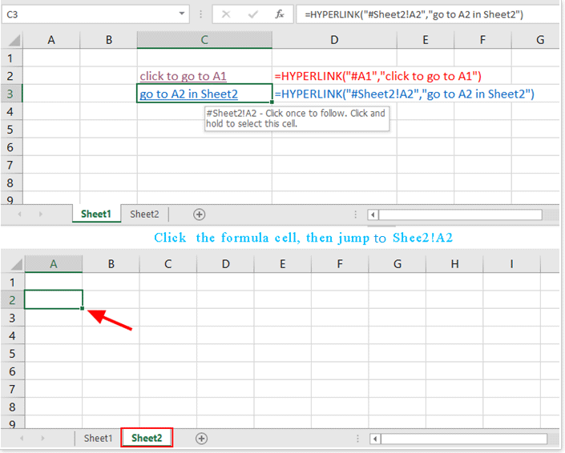Switch to Sheet2 tab in bottom window

tap(147, 438)
